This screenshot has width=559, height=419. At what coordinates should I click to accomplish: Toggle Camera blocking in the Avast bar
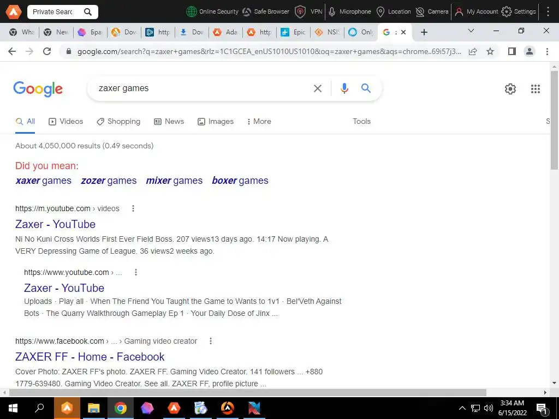coord(432,12)
